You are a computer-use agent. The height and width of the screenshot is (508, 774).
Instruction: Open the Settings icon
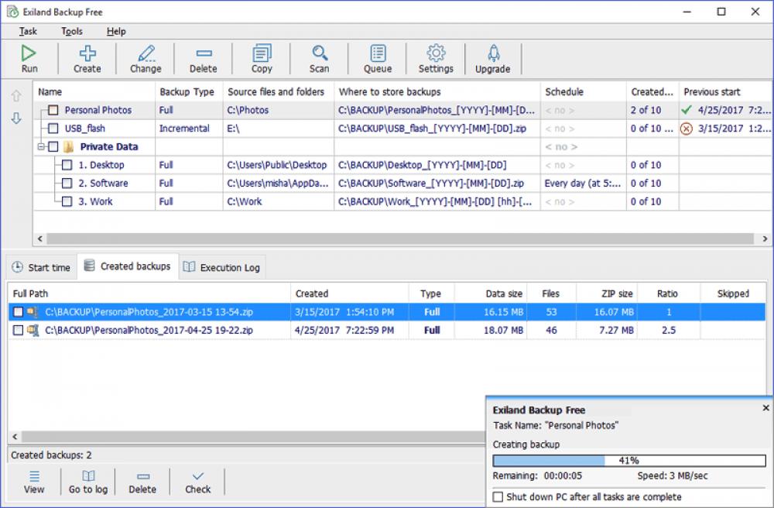(x=435, y=58)
